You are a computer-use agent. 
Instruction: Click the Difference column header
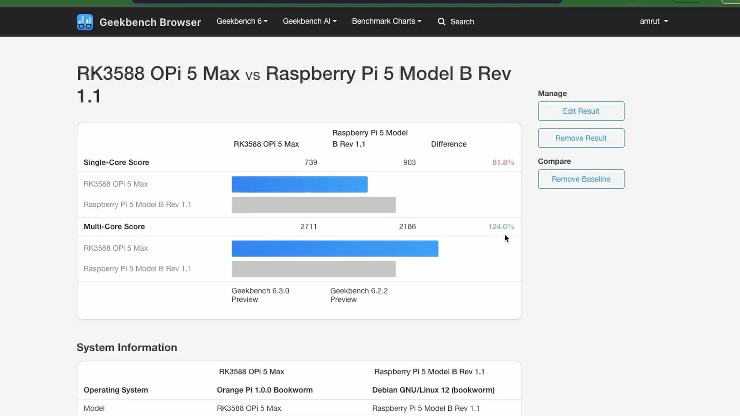449,144
